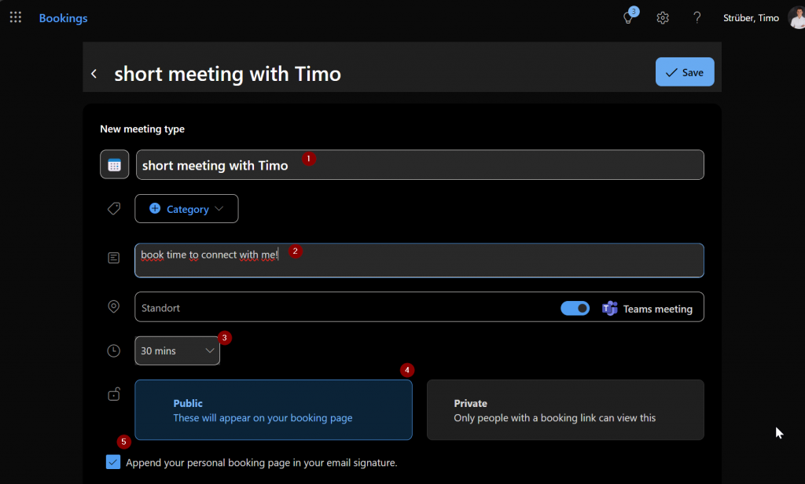Image resolution: width=805 pixels, height=484 pixels.
Task: Uncheck the append booking page checkbox
Action: (x=113, y=462)
